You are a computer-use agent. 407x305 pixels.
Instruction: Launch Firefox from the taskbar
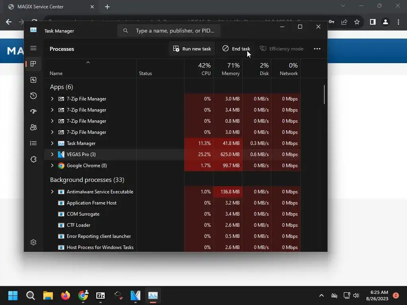pyautogui.click(x=66, y=295)
